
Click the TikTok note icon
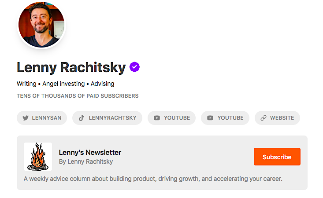81,118
